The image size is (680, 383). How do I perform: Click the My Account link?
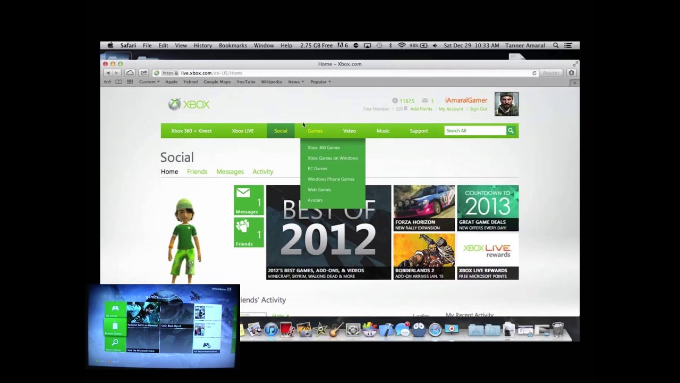click(451, 109)
